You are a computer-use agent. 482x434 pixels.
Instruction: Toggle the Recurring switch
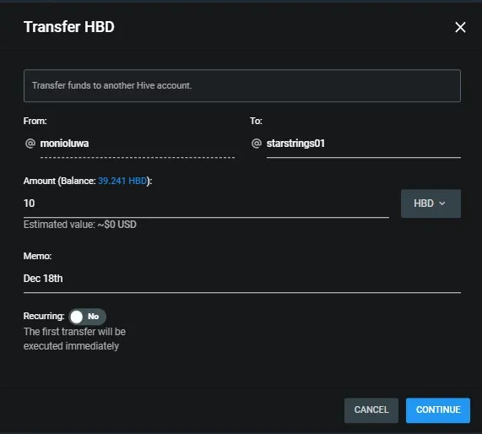pyautogui.click(x=87, y=317)
